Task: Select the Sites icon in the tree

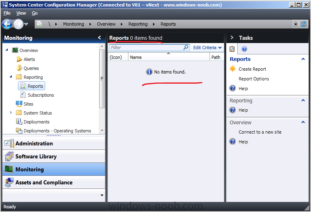Action: click(19, 104)
